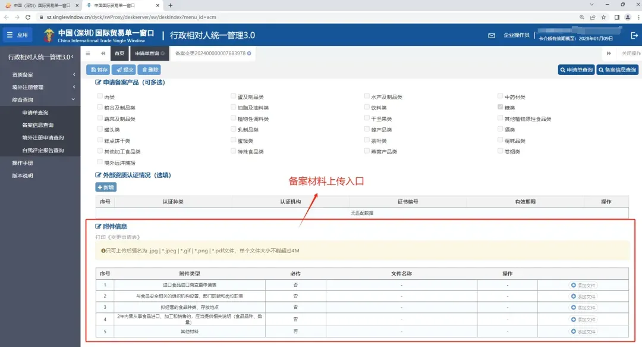
Task: Collapse the 综合查询 sidebar menu
Action: (x=40, y=99)
